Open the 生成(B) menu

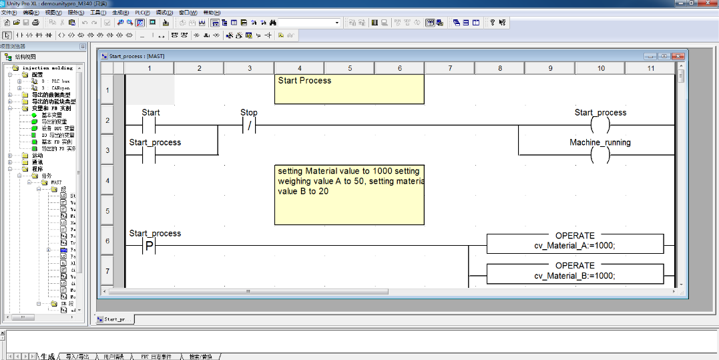120,13
